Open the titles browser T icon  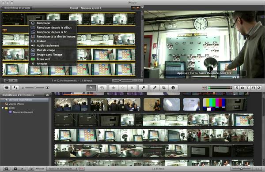(x=248, y=88)
